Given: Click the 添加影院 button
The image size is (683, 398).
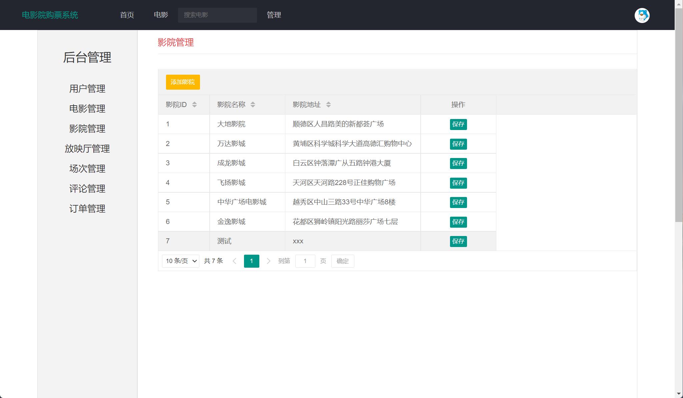Looking at the screenshot, I should 183,82.
